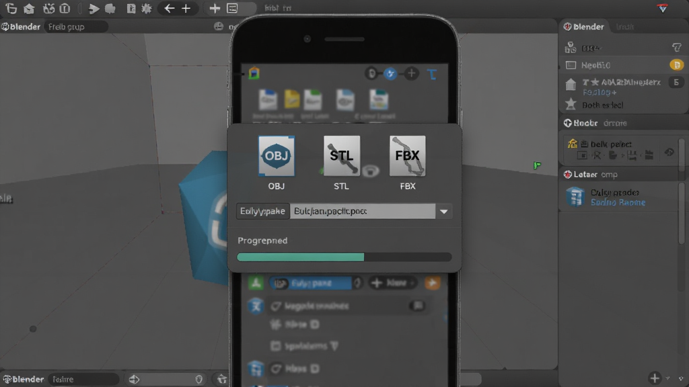Screen dimensions: 689x387
Task: Toggle the visibility icon beside Delk pelect
Action: pos(669,153)
